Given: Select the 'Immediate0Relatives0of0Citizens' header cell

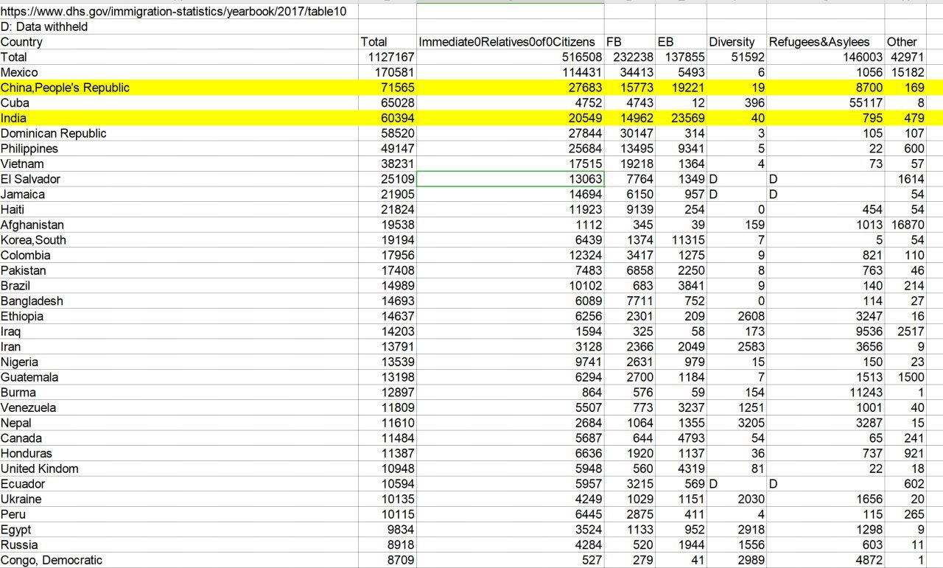Looking at the screenshot, I should click(x=511, y=42).
